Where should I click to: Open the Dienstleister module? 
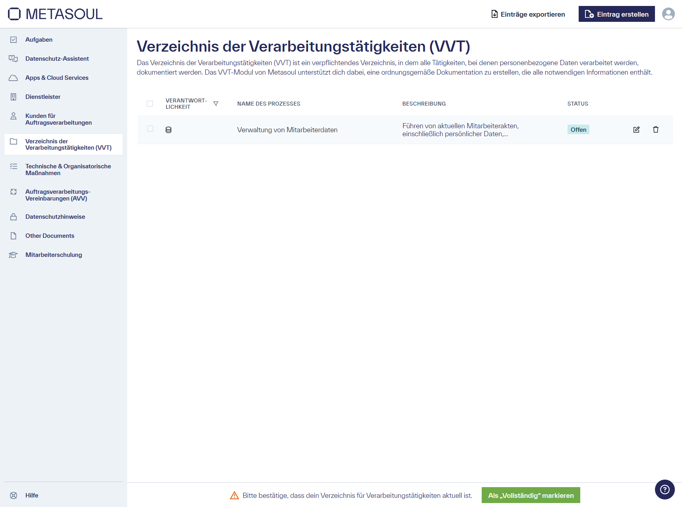pyautogui.click(x=43, y=96)
